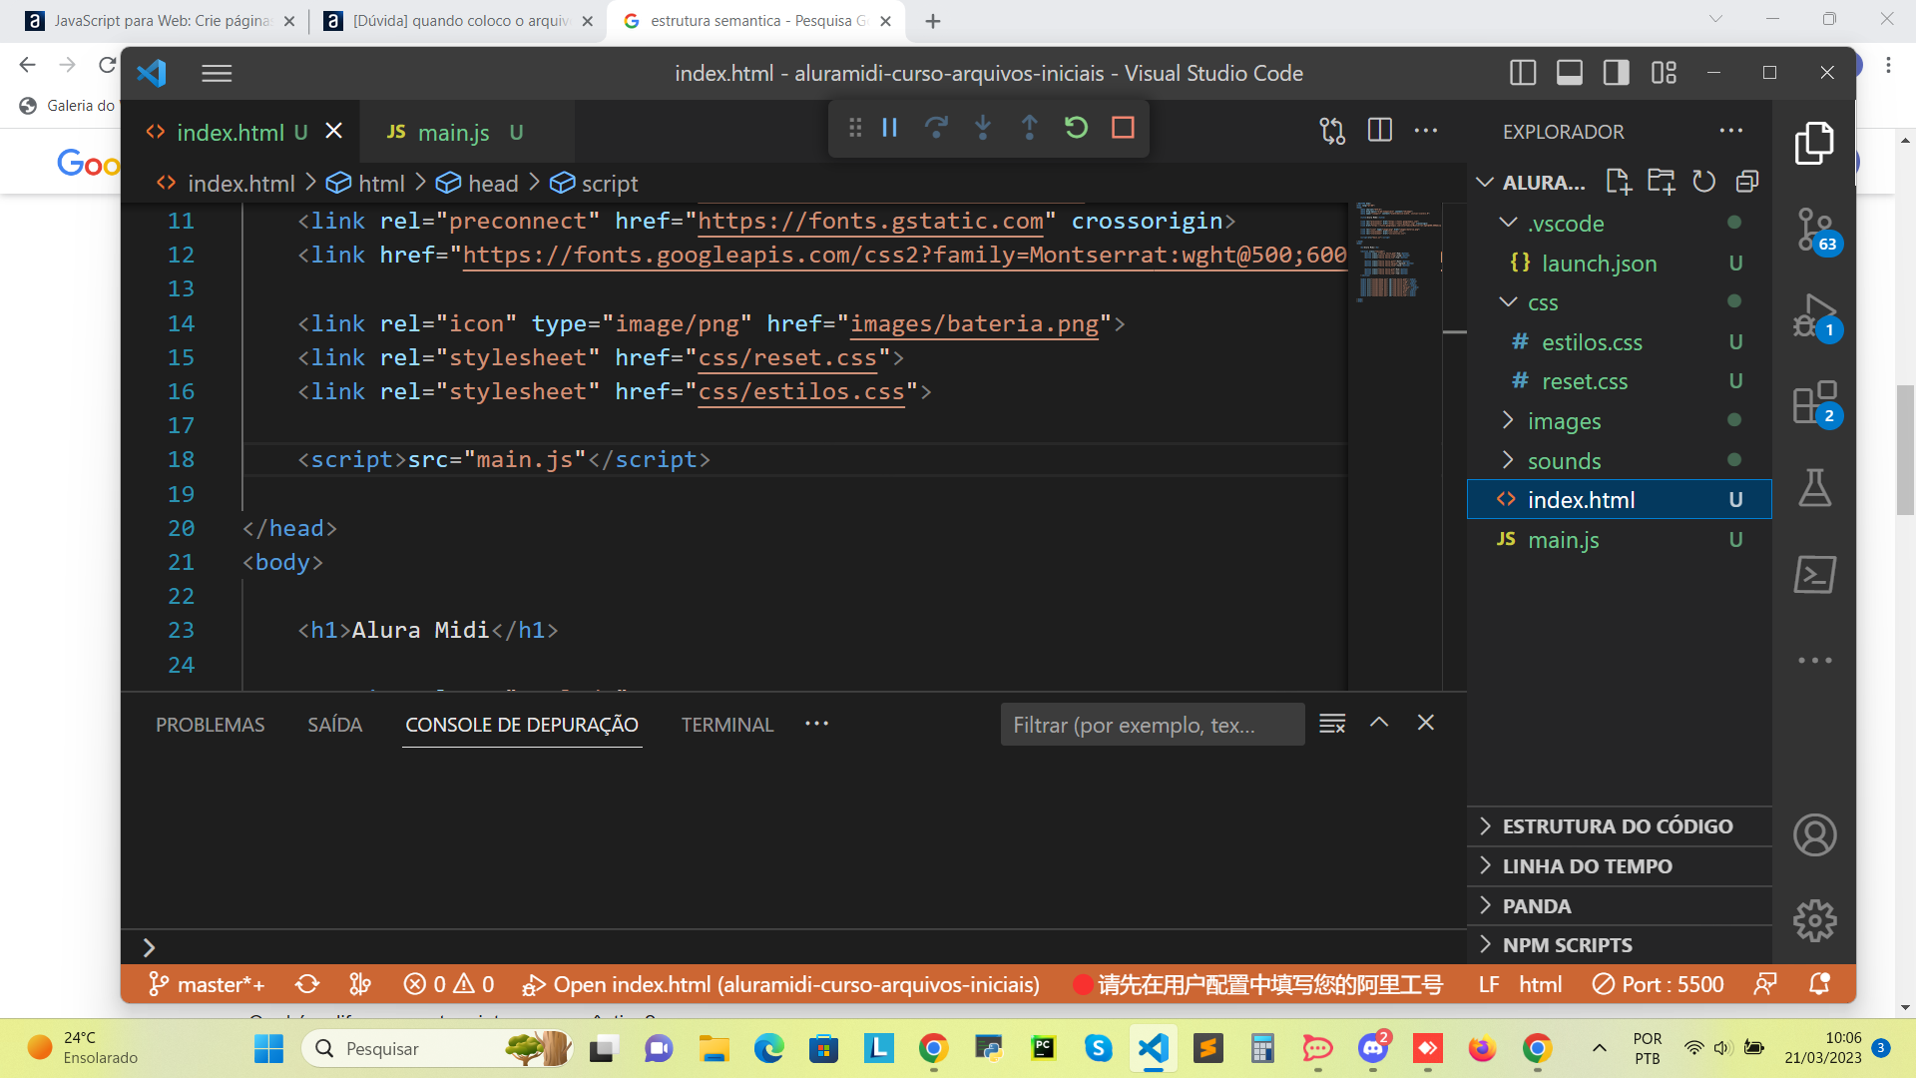This screenshot has height=1078, width=1916.
Task: Restart the debug session
Action: tap(1076, 128)
